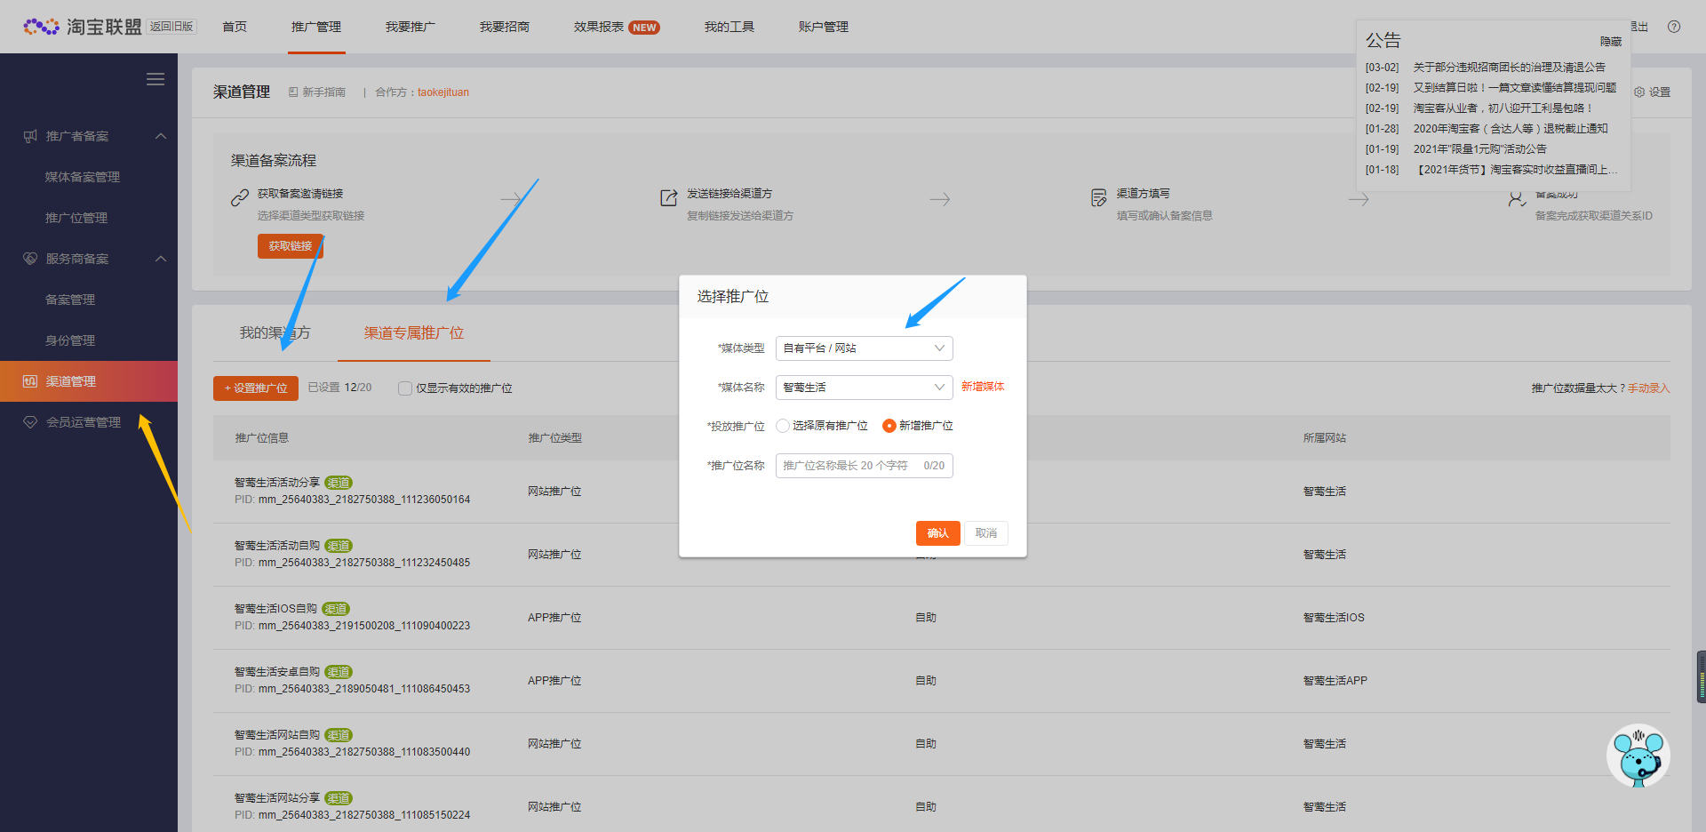Check 仅显示有效的推广位 checkbox
This screenshot has height=832, width=1706.
pos(405,388)
